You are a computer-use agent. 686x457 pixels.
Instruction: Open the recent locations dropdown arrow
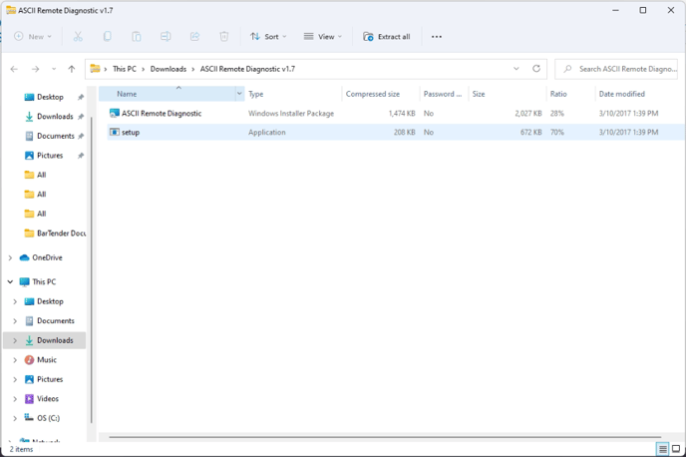[54, 69]
